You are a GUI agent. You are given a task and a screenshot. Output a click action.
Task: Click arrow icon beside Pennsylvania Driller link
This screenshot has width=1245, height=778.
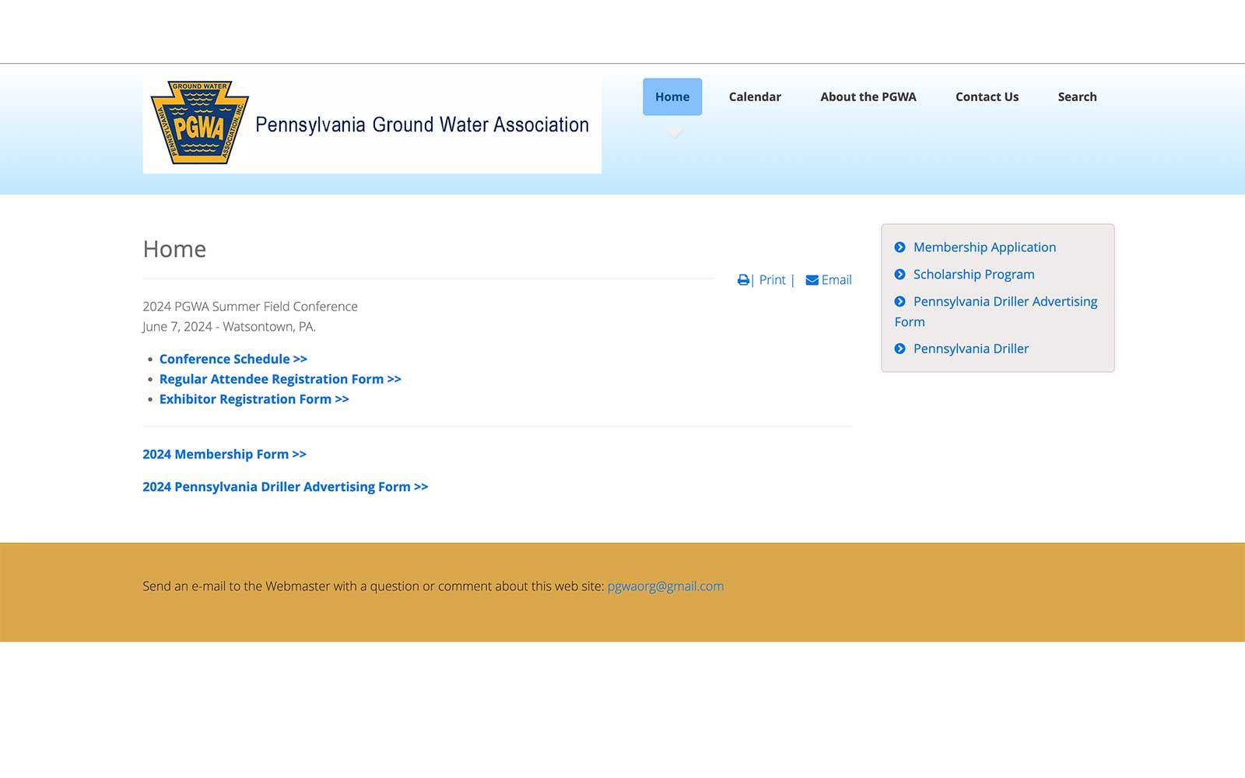click(x=900, y=349)
